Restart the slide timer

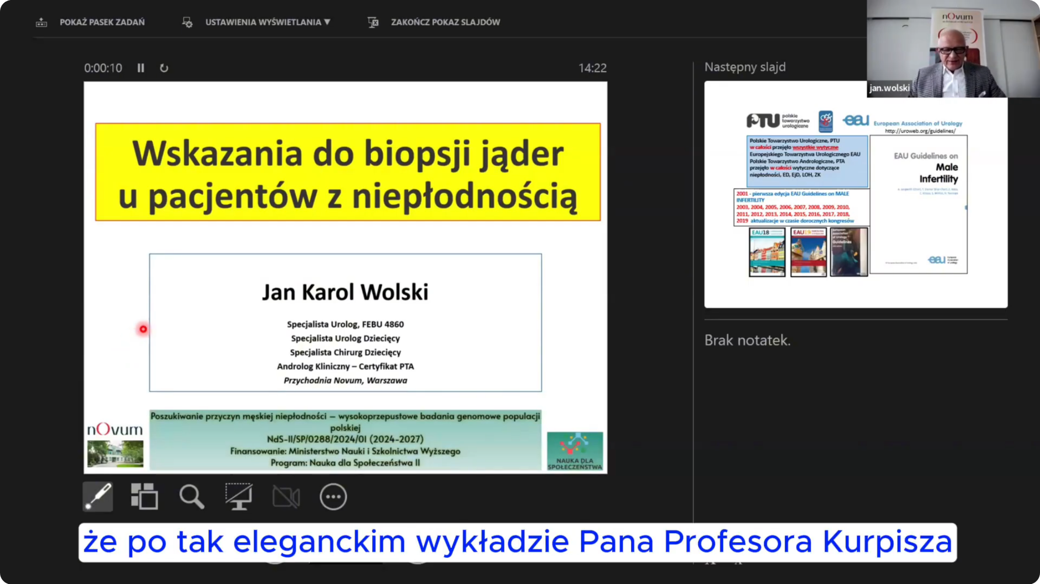tap(164, 68)
